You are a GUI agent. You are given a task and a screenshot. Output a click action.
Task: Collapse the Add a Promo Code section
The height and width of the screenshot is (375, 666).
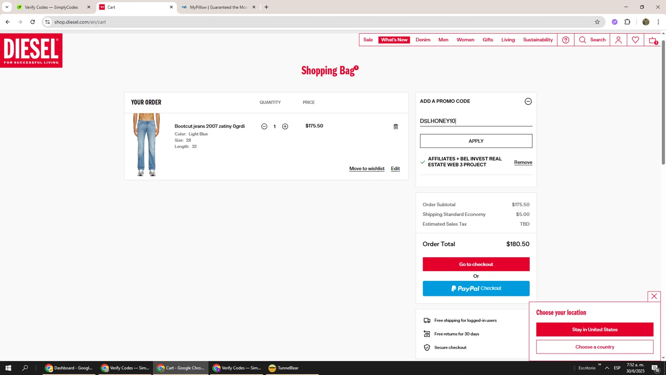[528, 101]
